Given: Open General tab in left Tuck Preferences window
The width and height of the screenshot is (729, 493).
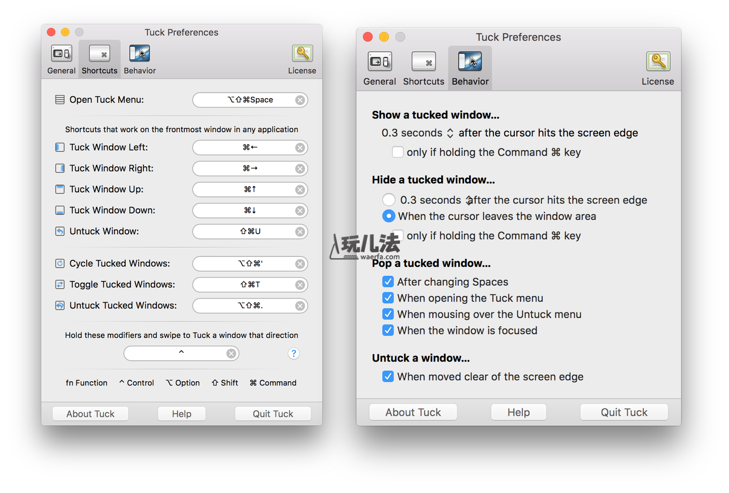Looking at the screenshot, I should coord(61,59).
